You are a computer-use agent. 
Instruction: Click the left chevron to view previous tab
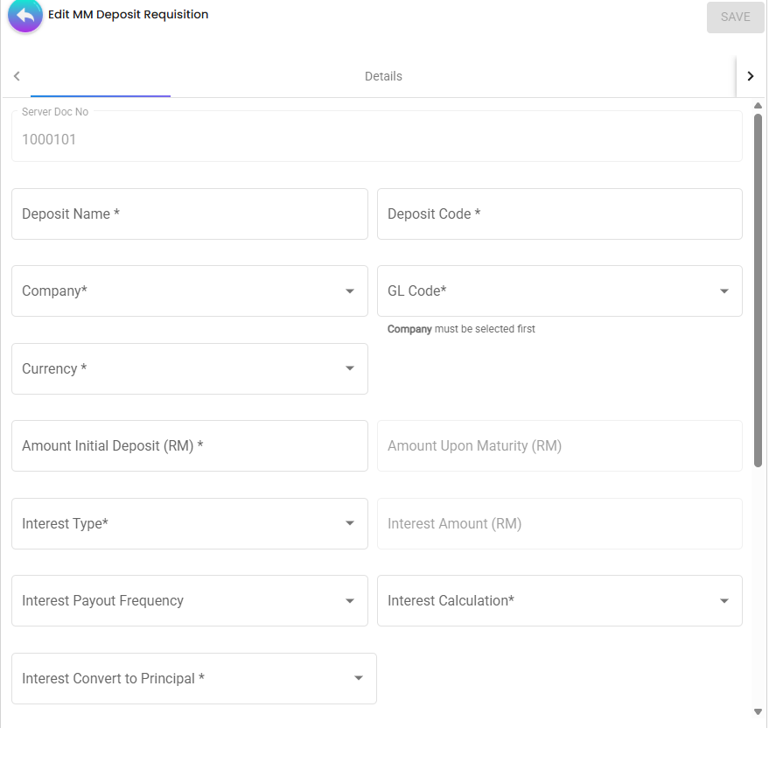pos(17,76)
